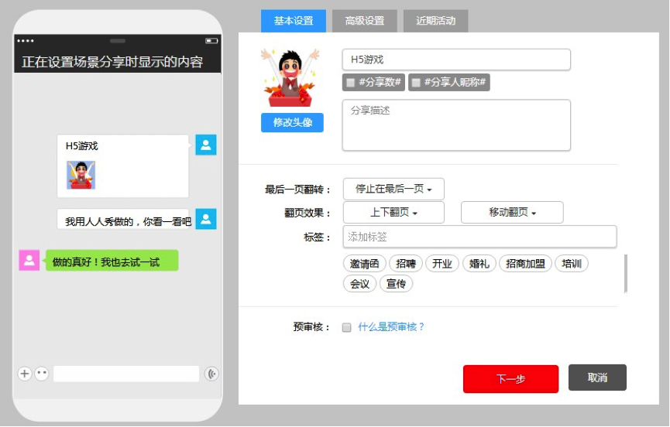
Task: Click the phone chat message input box
Action: pyautogui.click(x=126, y=374)
